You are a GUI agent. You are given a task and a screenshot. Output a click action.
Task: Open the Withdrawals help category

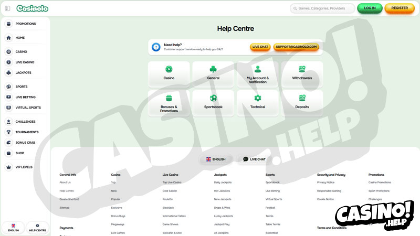pos(302,74)
